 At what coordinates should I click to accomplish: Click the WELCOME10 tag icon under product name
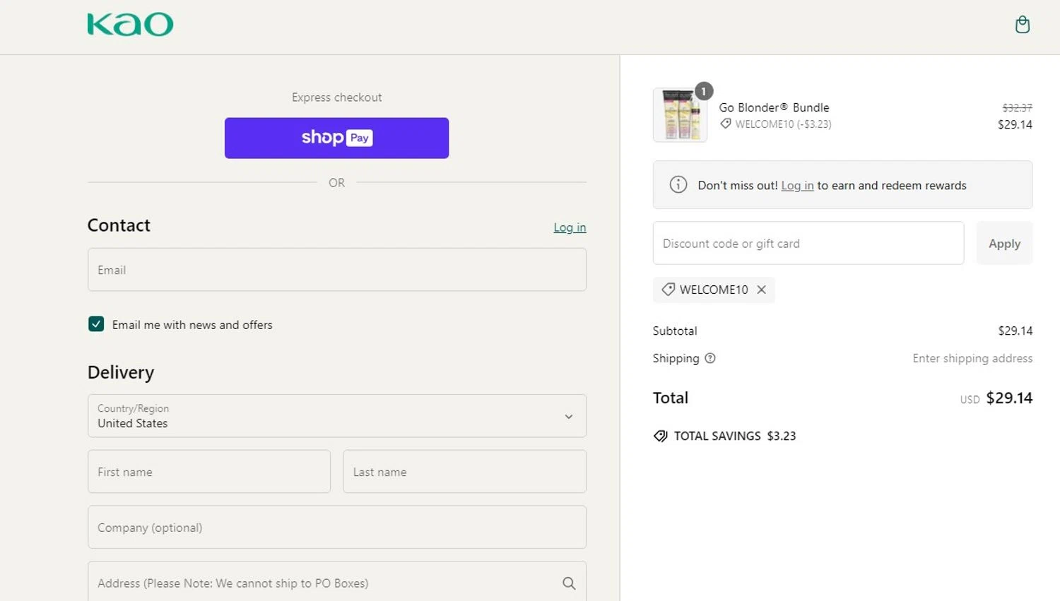tap(726, 124)
